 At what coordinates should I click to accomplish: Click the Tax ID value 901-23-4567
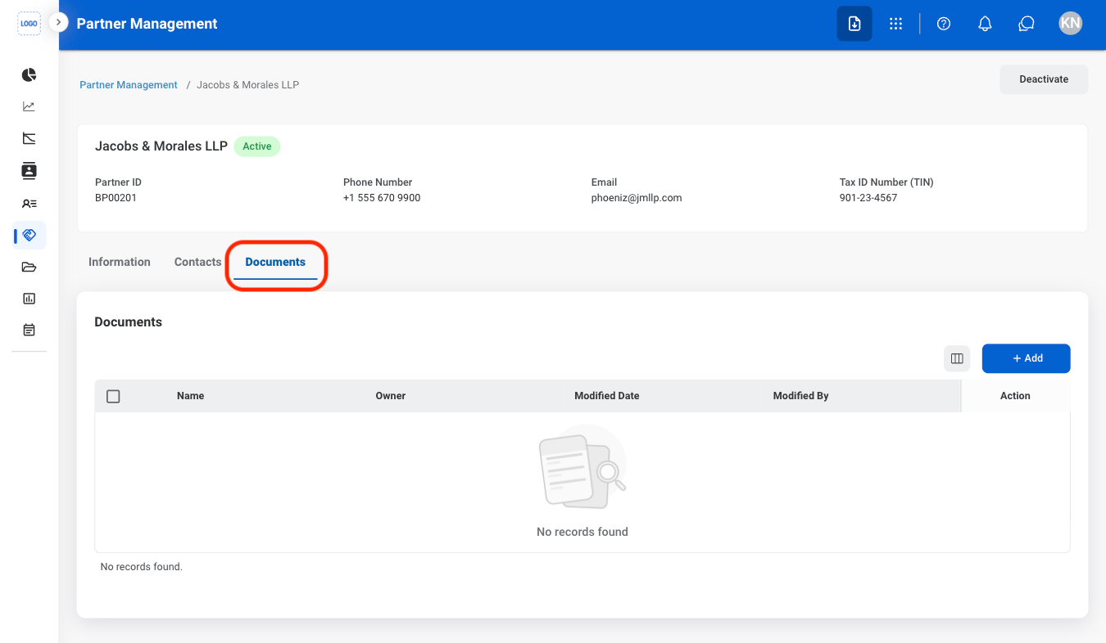pos(868,198)
